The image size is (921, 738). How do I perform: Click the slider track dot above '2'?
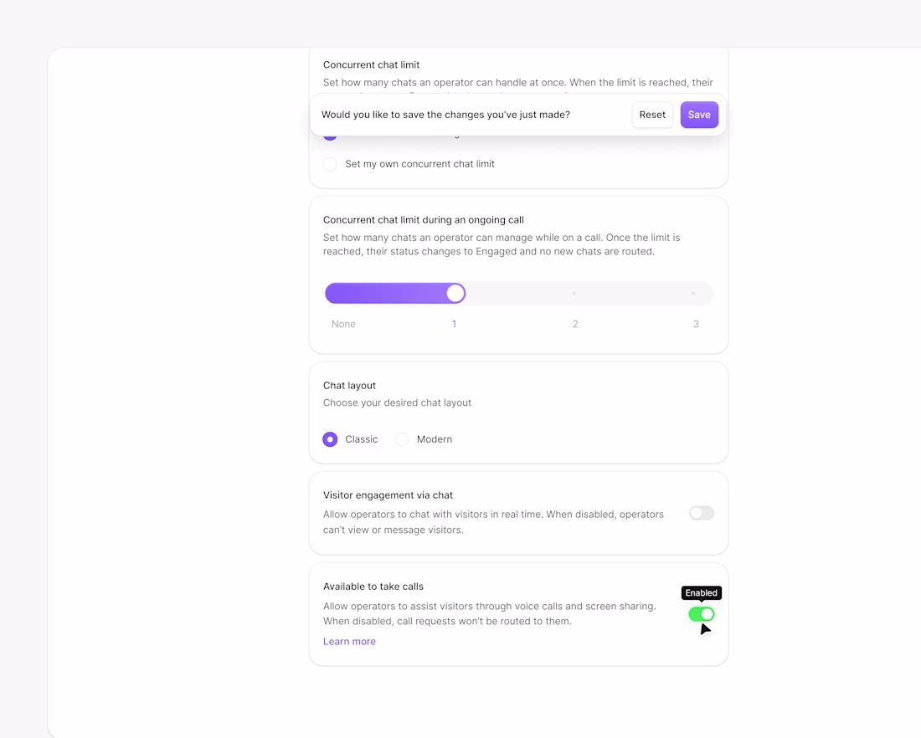(574, 294)
